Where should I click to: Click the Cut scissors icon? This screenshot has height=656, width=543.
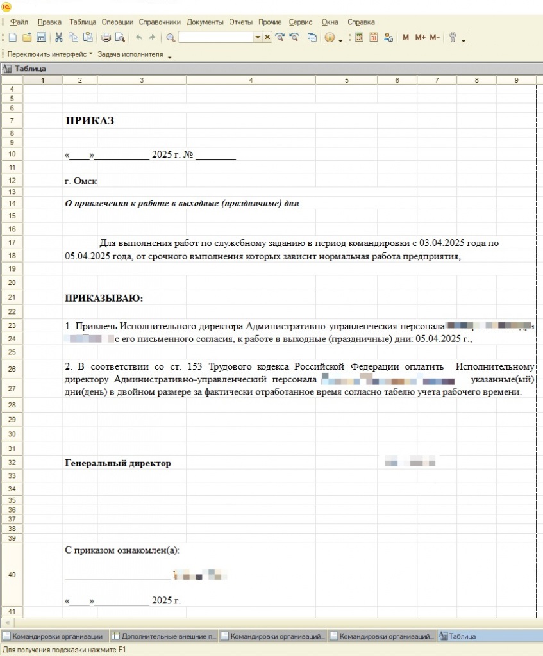pyautogui.click(x=59, y=38)
